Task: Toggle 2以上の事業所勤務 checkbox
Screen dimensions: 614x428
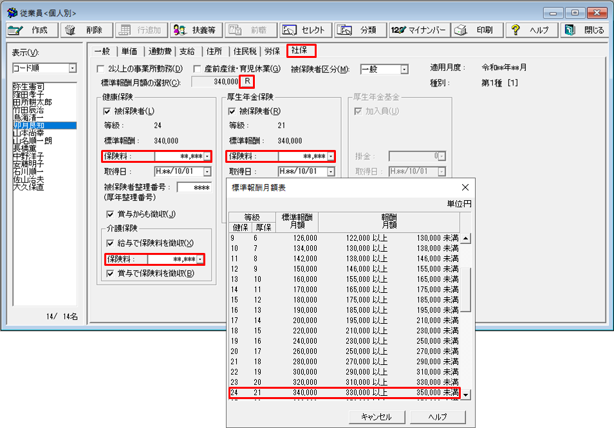Action: (x=100, y=69)
